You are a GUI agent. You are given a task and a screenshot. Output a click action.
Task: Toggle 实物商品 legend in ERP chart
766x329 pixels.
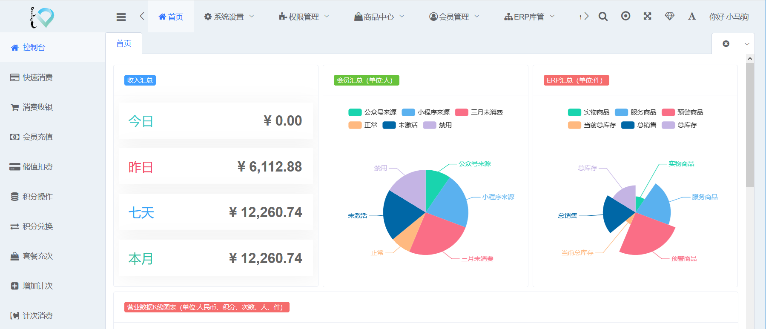589,112
